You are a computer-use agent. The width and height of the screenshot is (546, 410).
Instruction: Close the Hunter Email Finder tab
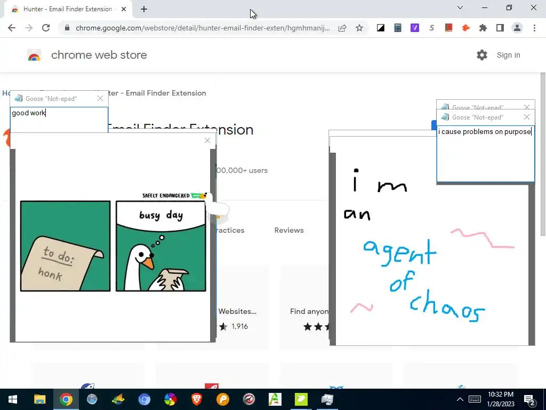(124, 9)
